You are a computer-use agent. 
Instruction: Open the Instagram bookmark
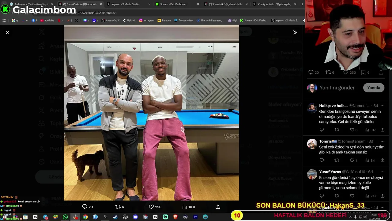146,21
